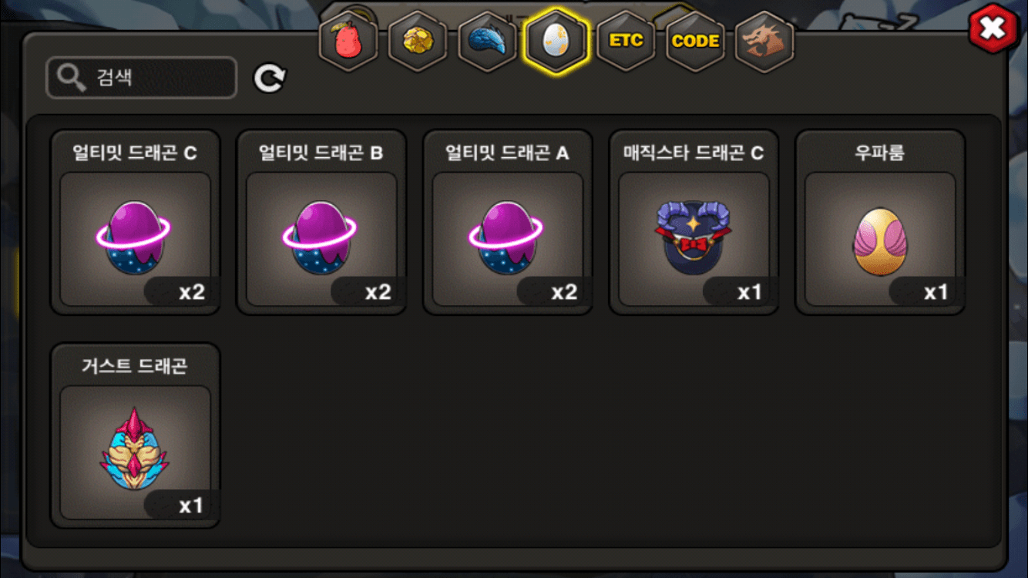
Task: Close the inventory with red X
Action: 993,29
